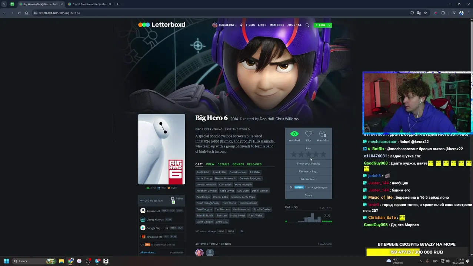Expand the green LOG button dropdown arrow
The width and height of the screenshot is (473, 266).
tap(329, 25)
